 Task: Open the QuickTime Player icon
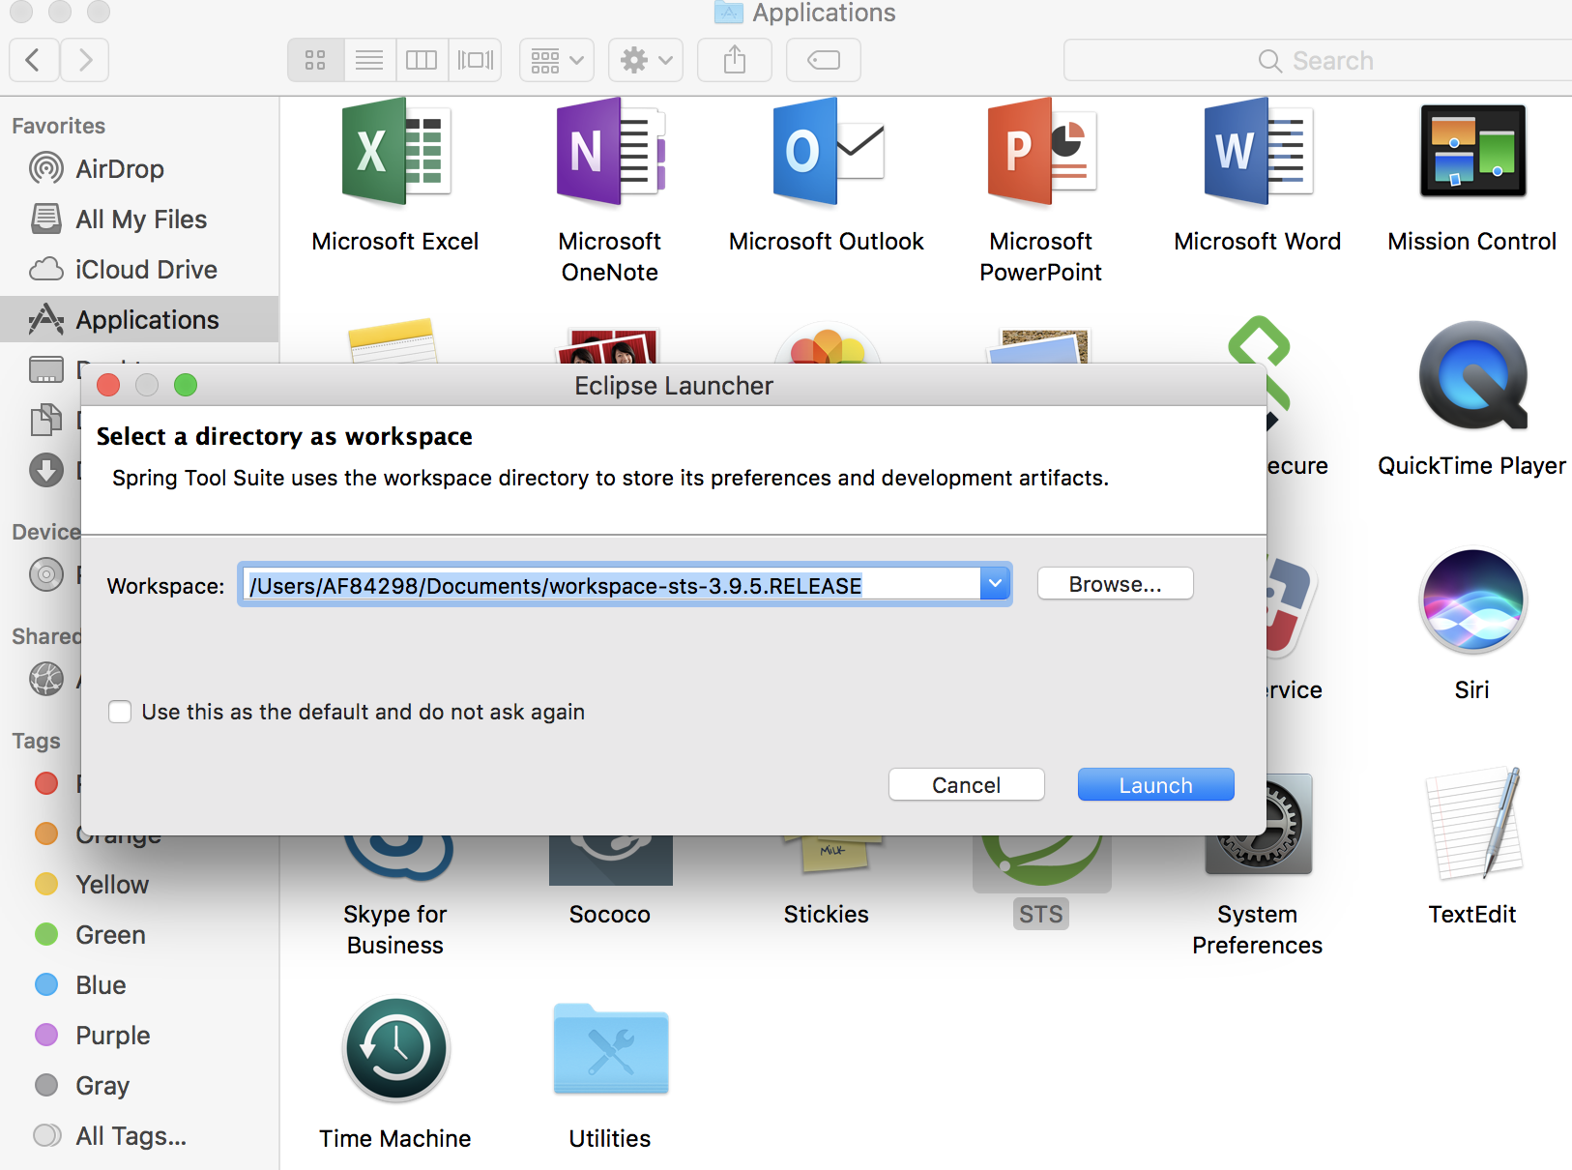tap(1471, 377)
